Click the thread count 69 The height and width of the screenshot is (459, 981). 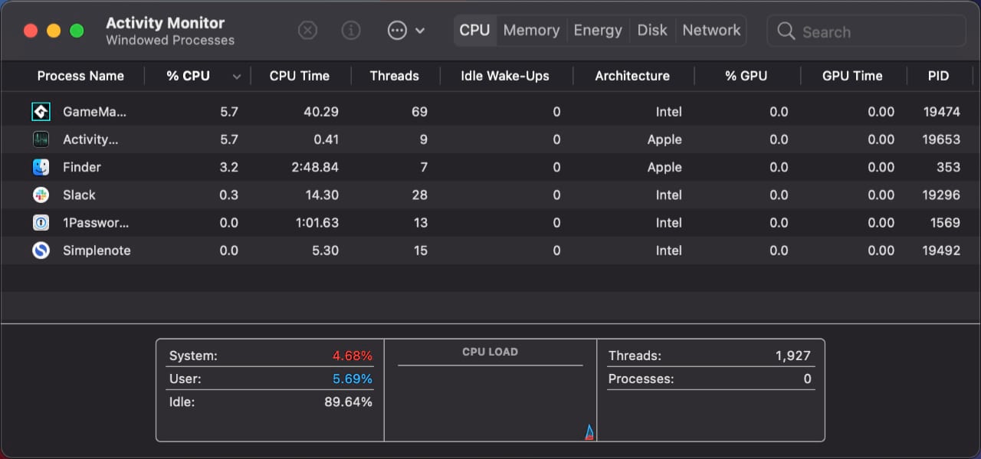tap(419, 112)
